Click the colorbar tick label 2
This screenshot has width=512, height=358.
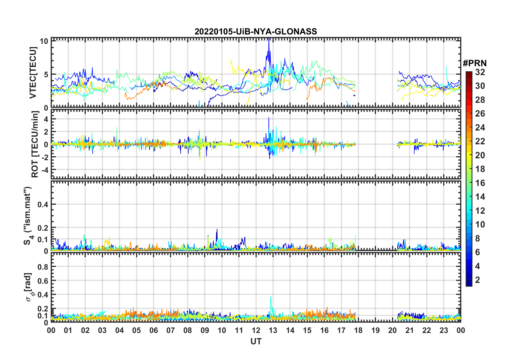coord(478,280)
